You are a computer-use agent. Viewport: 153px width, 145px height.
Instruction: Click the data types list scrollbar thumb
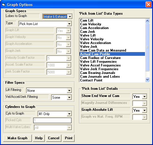pos(147,47)
